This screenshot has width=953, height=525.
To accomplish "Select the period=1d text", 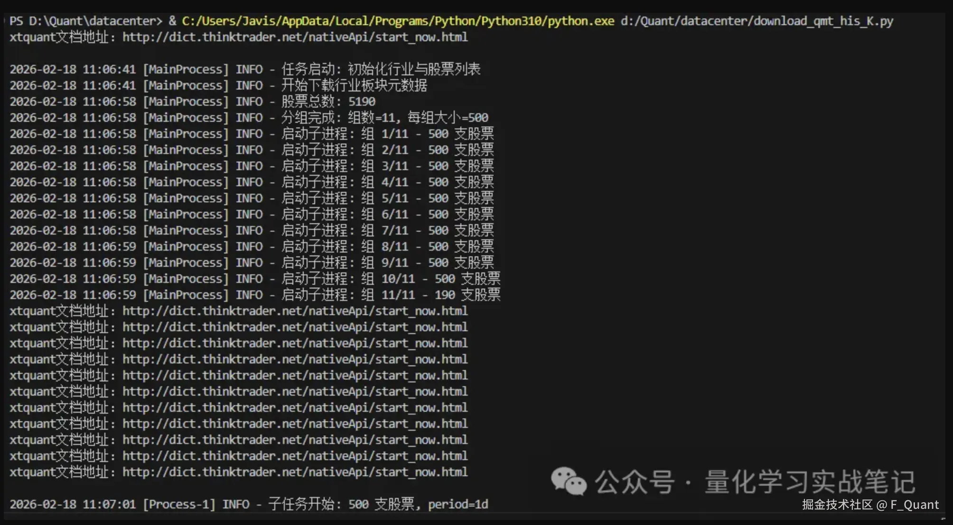I will [x=458, y=504].
